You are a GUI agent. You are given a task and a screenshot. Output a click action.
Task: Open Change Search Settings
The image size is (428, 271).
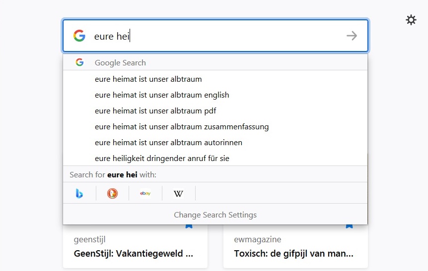(x=215, y=215)
